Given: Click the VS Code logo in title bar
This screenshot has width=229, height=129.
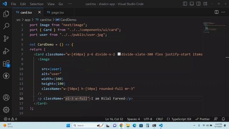Looking at the screenshot, I should (5, 4).
